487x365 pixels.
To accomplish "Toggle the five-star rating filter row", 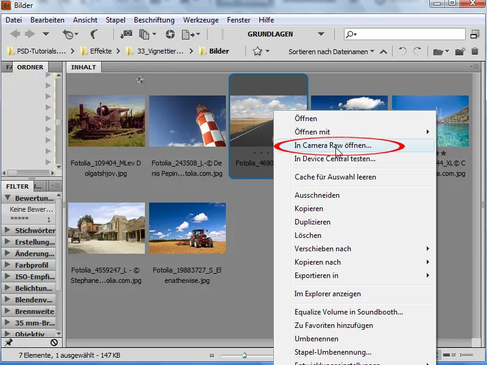I will (x=30, y=219).
